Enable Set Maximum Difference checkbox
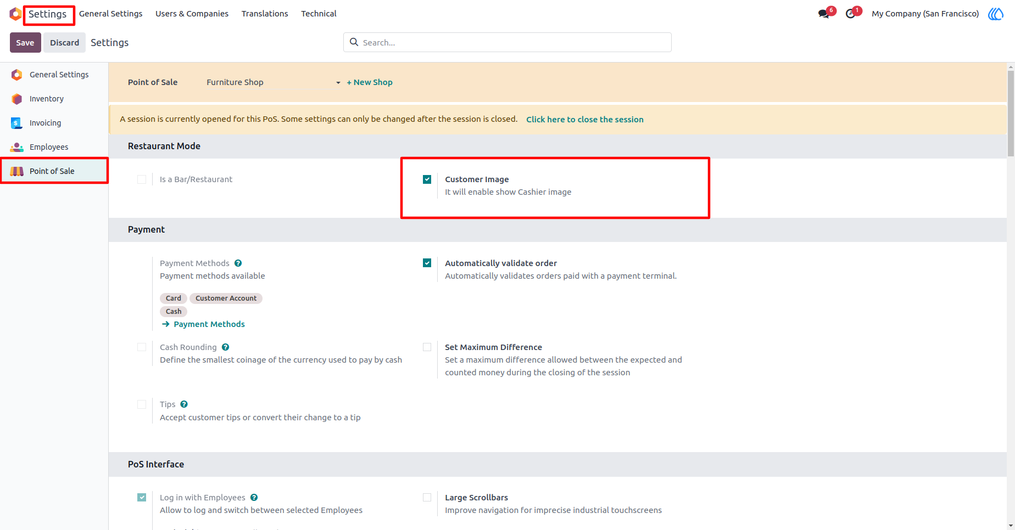 (x=427, y=347)
